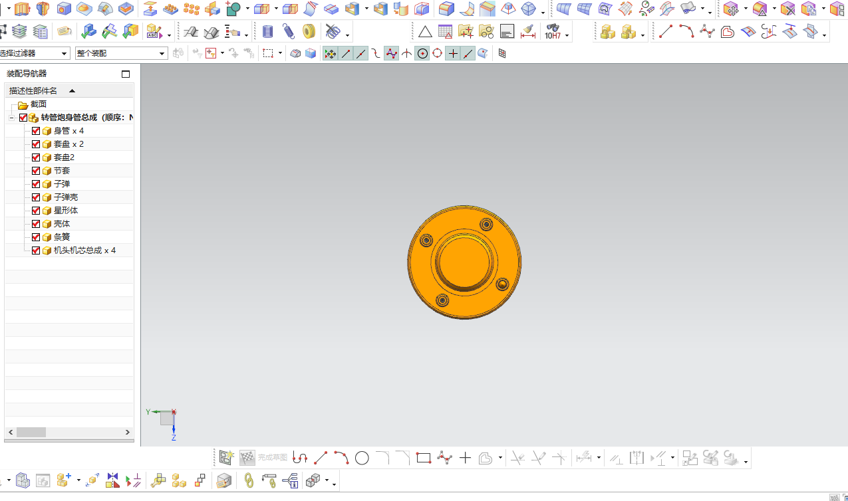This screenshot has height=501, width=848.
Task: Click the navigator horizontal scrollbar thumb
Action: 31,433
